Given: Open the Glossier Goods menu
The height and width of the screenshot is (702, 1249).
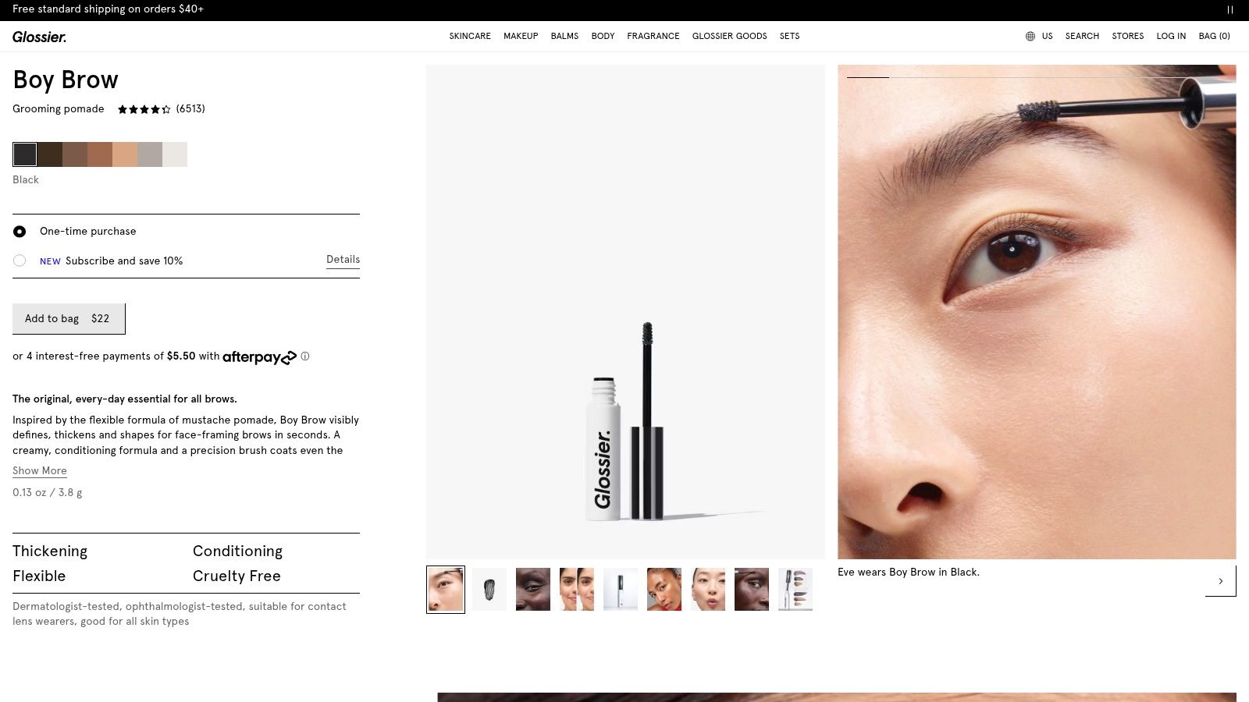Looking at the screenshot, I should pyautogui.click(x=729, y=36).
